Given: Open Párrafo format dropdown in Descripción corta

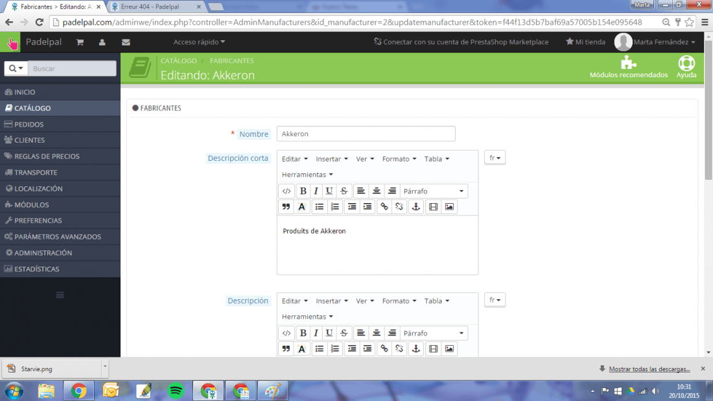Looking at the screenshot, I should 434,191.
